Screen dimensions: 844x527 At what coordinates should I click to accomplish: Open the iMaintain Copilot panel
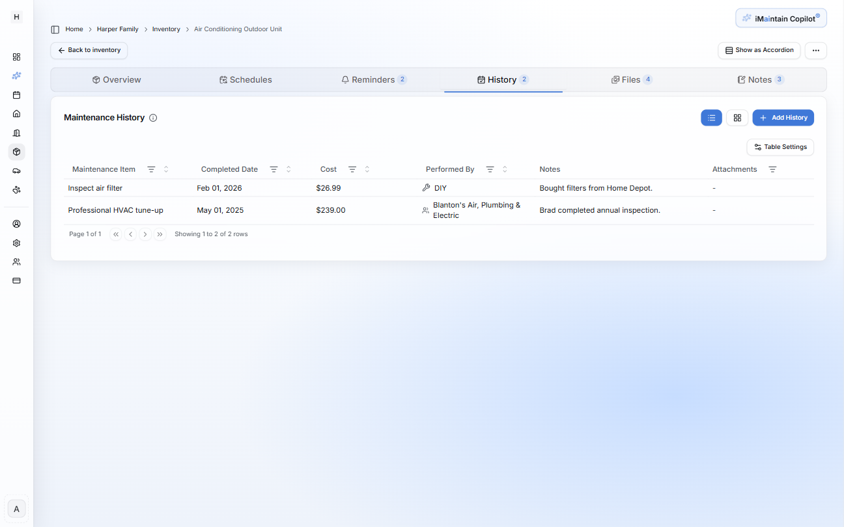click(780, 18)
